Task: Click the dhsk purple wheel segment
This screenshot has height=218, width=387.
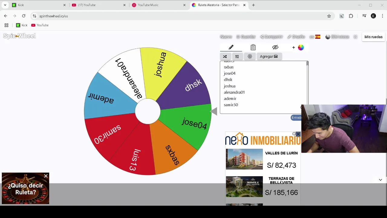Action: click(x=189, y=86)
